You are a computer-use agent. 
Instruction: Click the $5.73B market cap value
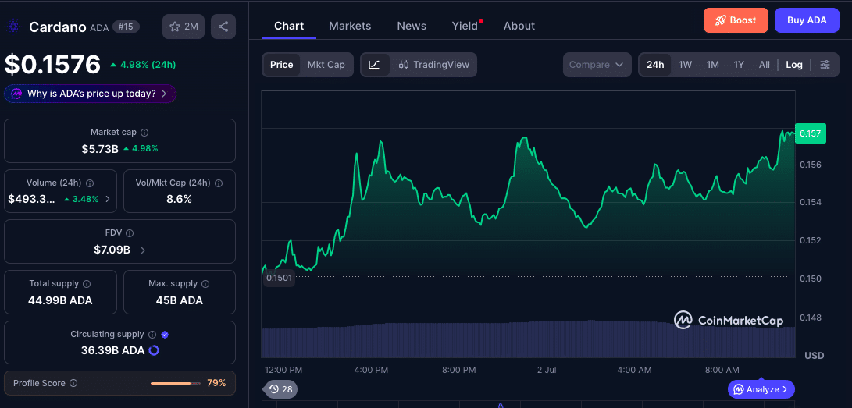click(100, 149)
